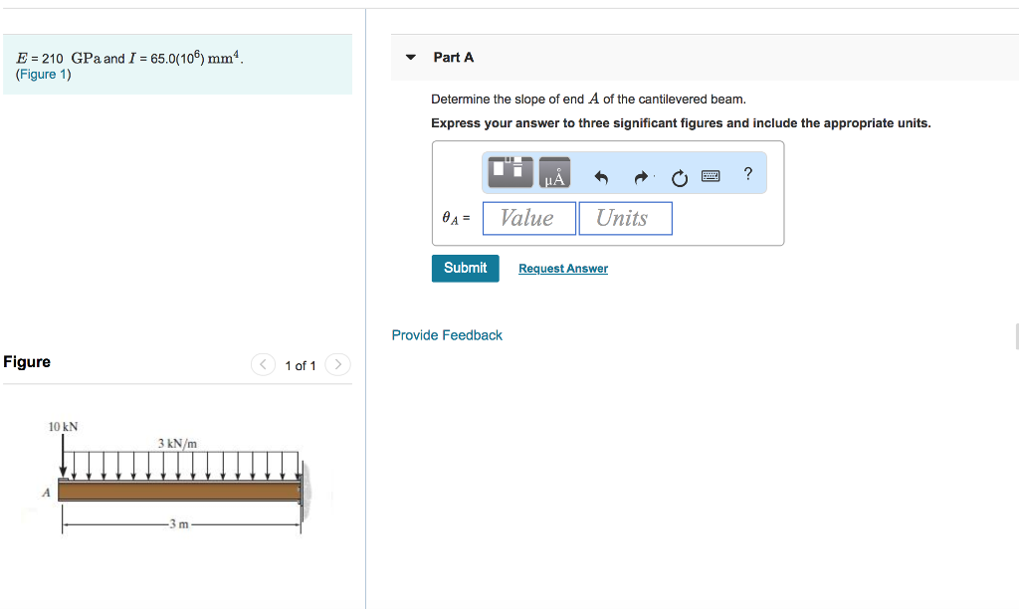Collapse the Part A section
This screenshot has height=609, width=1019.
pos(411,57)
